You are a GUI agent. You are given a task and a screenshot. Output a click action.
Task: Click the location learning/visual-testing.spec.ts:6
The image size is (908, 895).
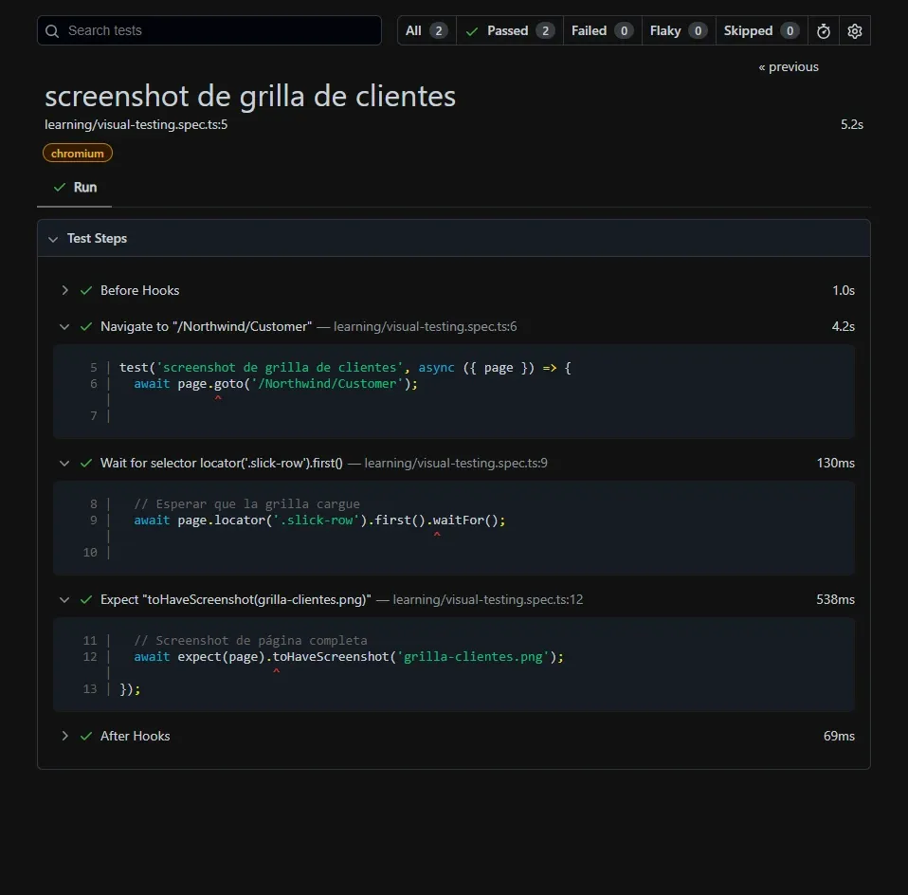(x=425, y=327)
